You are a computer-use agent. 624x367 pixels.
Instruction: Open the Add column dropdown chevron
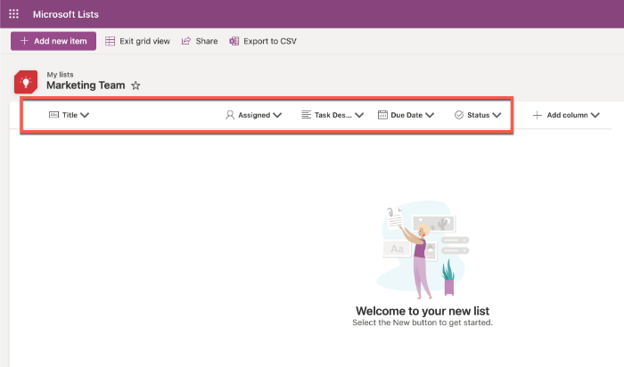(x=595, y=115)
